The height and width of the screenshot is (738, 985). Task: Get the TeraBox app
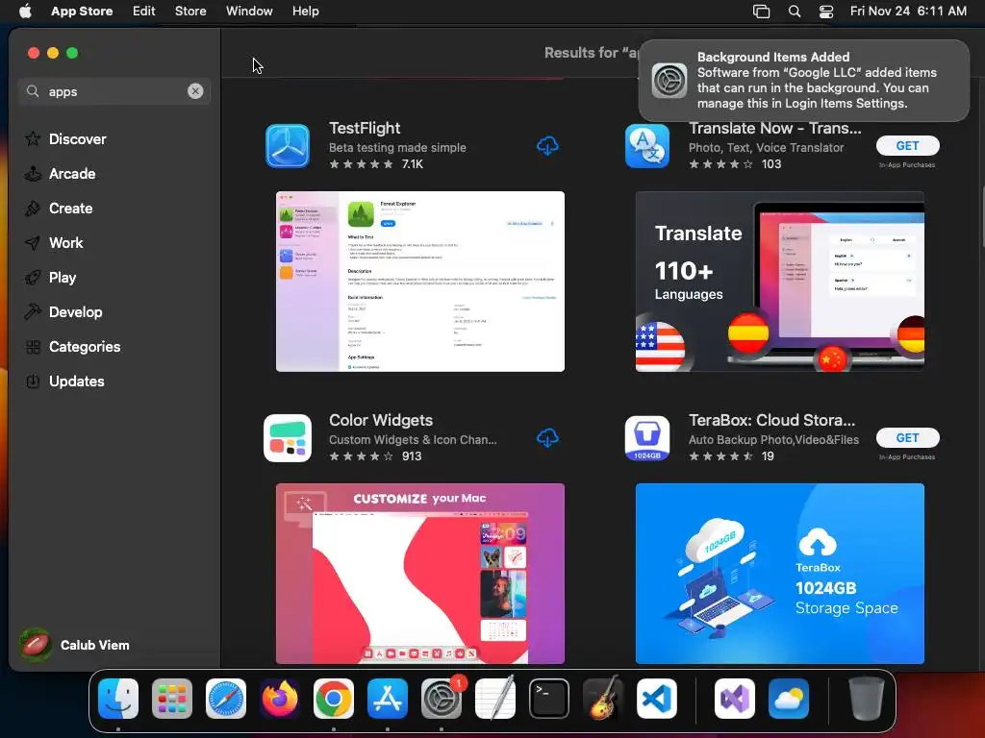907,437
